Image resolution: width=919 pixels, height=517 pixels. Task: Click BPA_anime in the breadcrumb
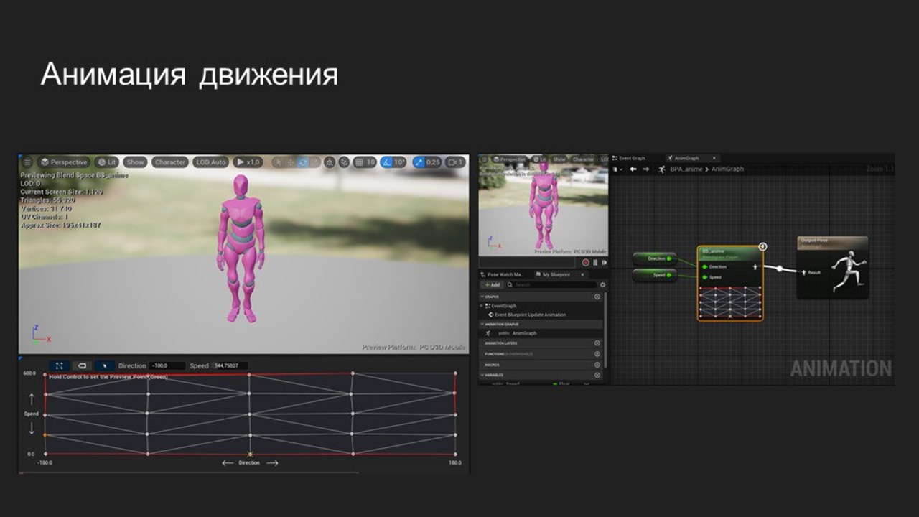click(x=686, y=169)
